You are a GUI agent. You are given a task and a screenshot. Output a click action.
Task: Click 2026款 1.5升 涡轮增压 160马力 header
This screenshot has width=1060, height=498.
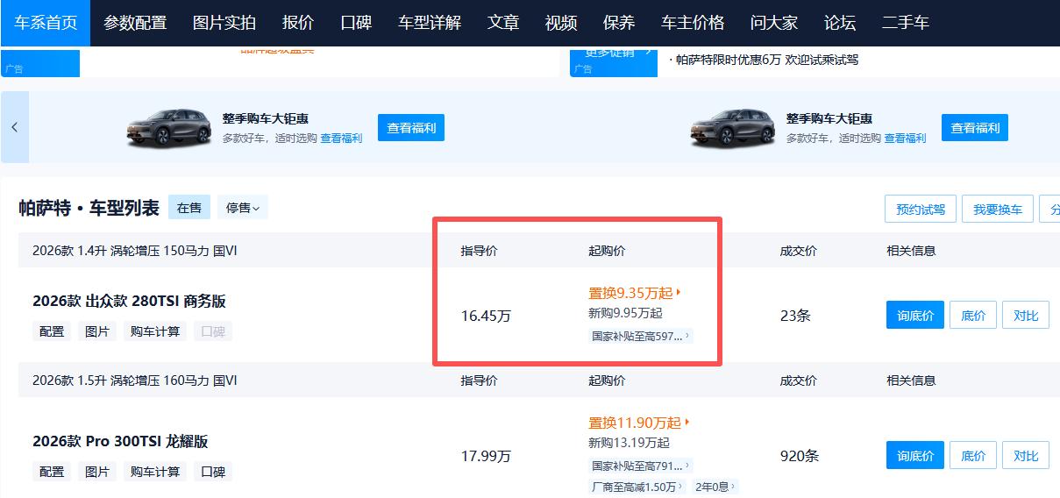(x=135, y=381)
